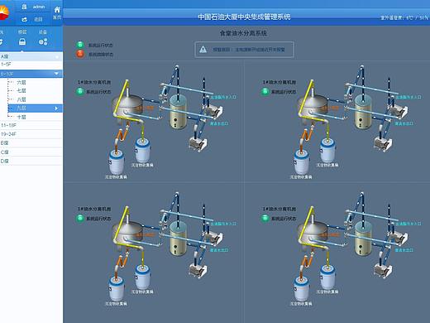Click the alarm warning triangle icon

(x=203, y=50)
